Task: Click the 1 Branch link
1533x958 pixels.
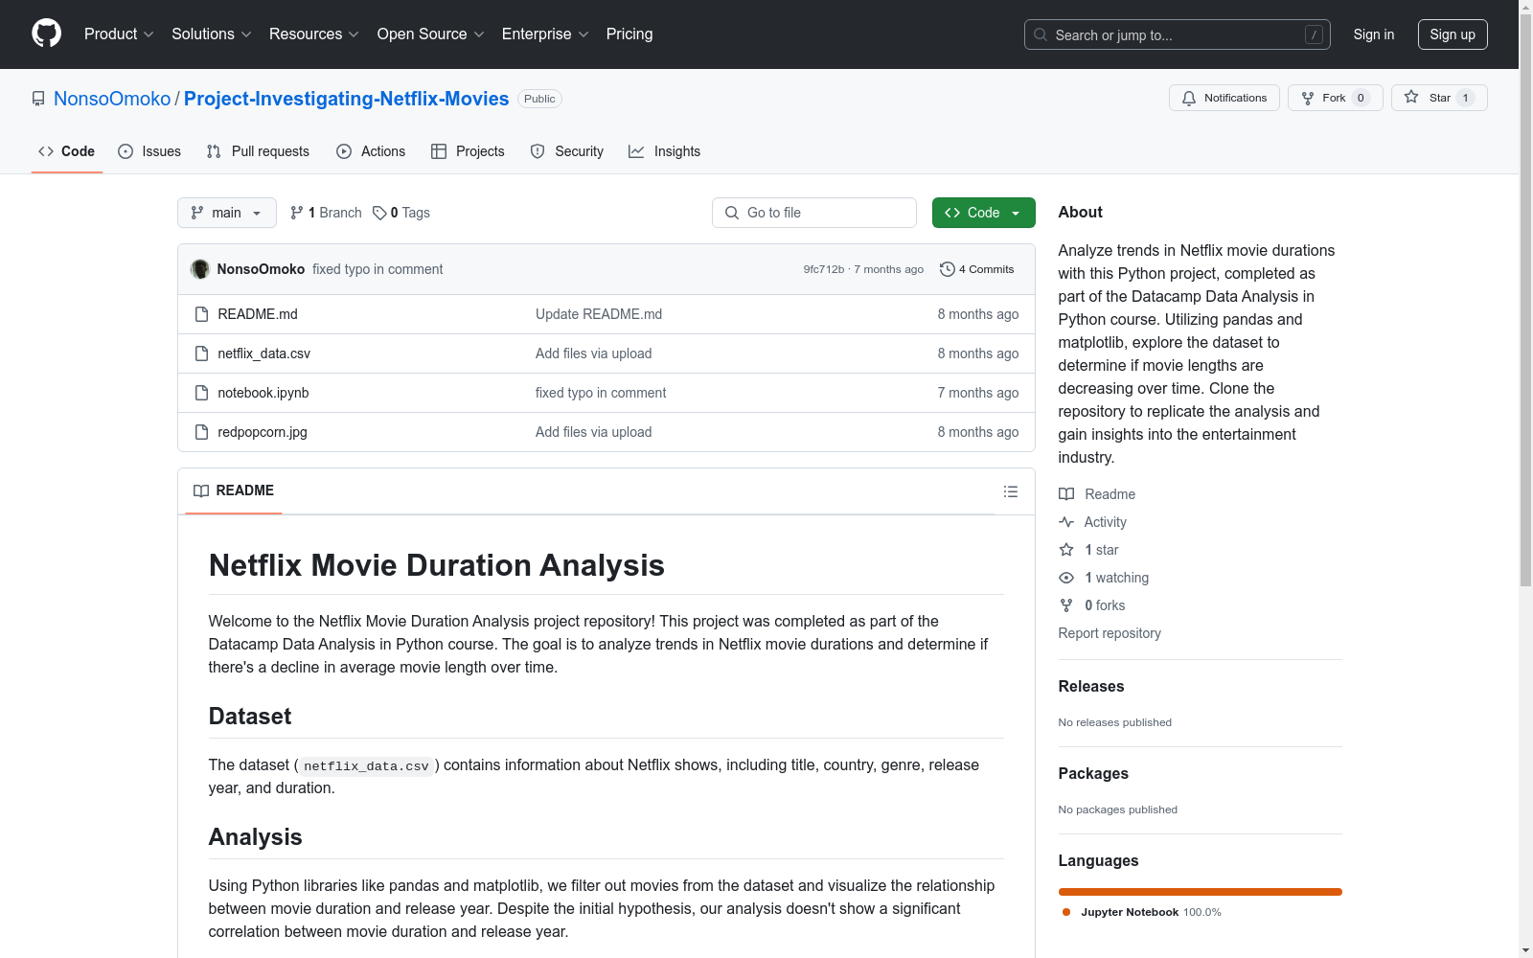Action: tap(326, 213)
